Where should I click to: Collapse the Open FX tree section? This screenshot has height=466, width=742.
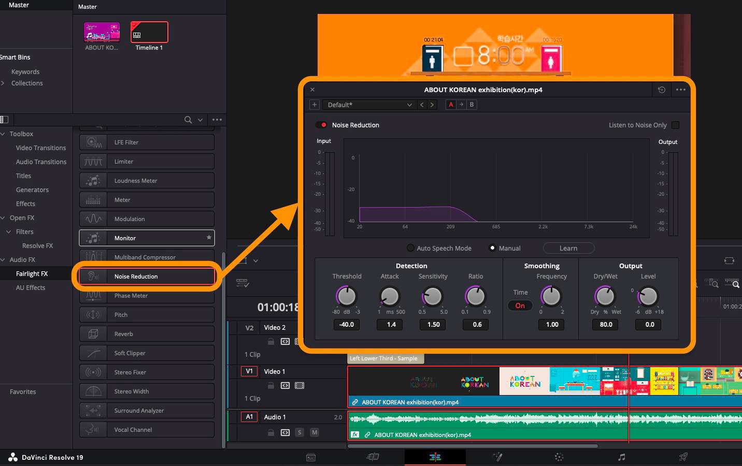click(x=3, y=217)
